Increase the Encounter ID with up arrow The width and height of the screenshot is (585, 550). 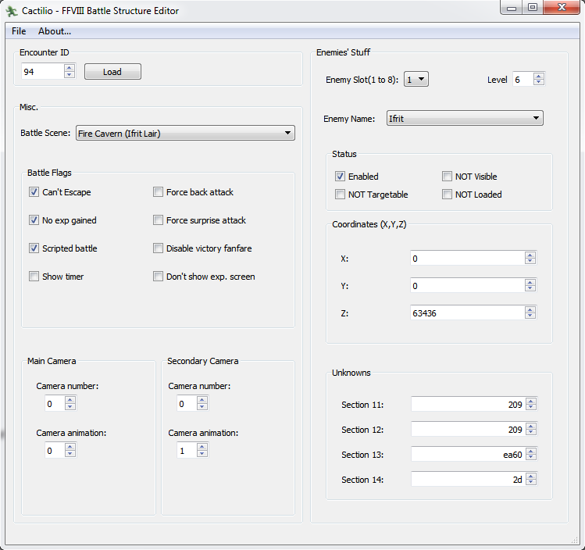coord(70,68)
